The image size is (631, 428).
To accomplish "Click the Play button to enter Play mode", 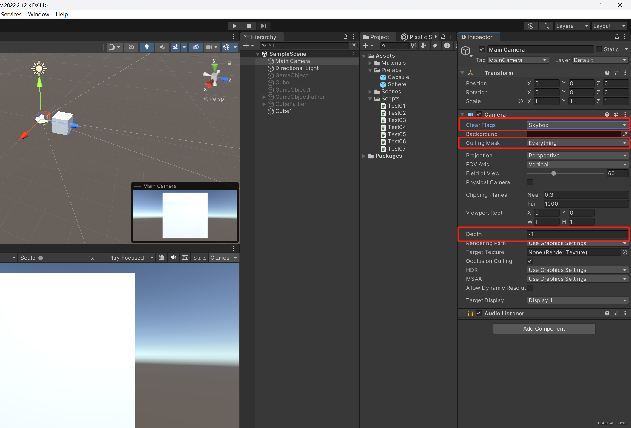I will coord(234,26).
